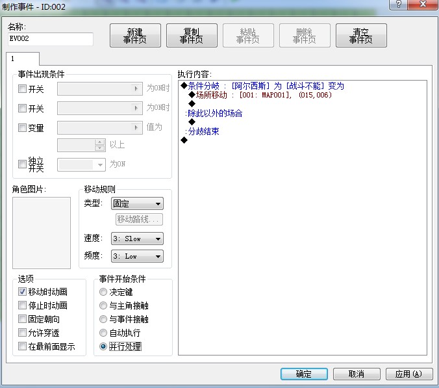
Task: Enable the 变量 condition checkbox
Action: [22, 128]
